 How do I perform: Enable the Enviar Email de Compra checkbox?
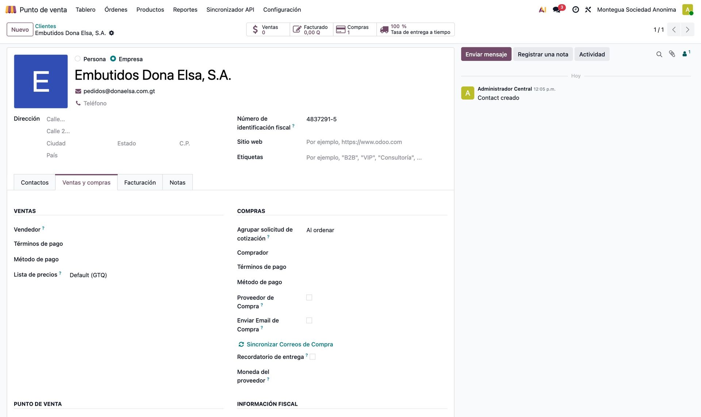tap(309, 320)
